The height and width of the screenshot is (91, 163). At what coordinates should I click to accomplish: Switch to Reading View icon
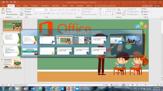[x=133, y=85]
